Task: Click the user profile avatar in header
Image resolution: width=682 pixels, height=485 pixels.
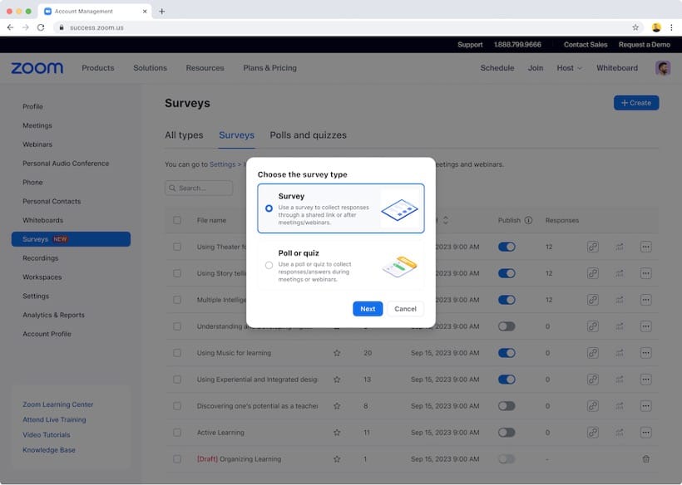Action: [662, 68]
